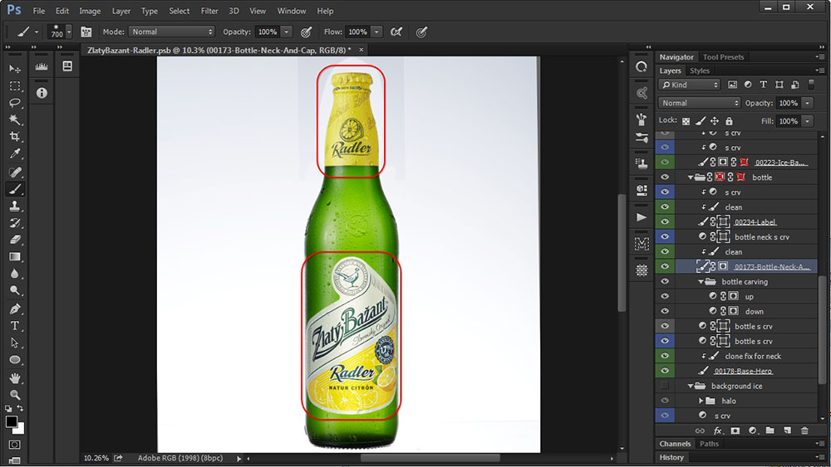Open layer blend mode Normal dropdown
Screen dimensions: 831x467
click(699, 103)
